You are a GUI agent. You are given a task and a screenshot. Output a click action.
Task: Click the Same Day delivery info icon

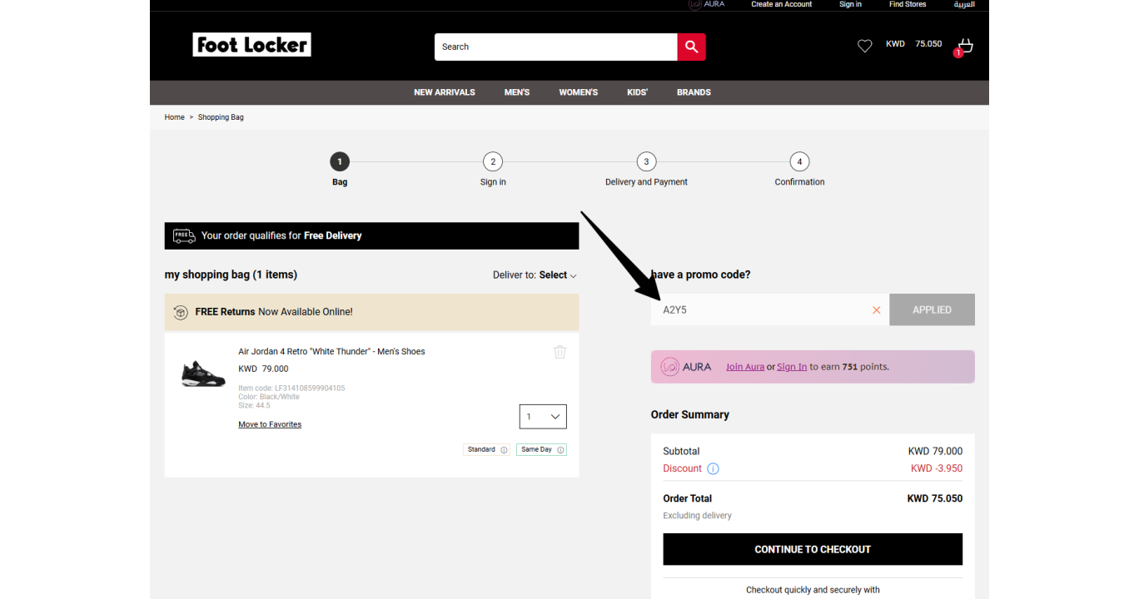pyautogui.click(x=560, y=450)
